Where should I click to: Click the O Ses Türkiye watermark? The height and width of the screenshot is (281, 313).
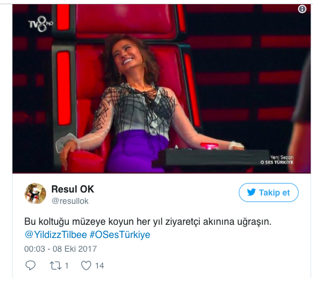[276, 160]
